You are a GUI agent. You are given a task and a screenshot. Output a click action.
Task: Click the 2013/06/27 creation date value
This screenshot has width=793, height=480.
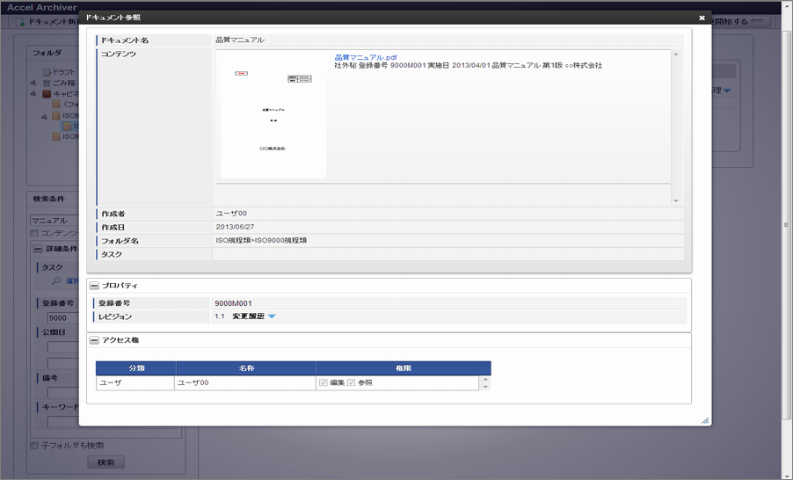235,227
